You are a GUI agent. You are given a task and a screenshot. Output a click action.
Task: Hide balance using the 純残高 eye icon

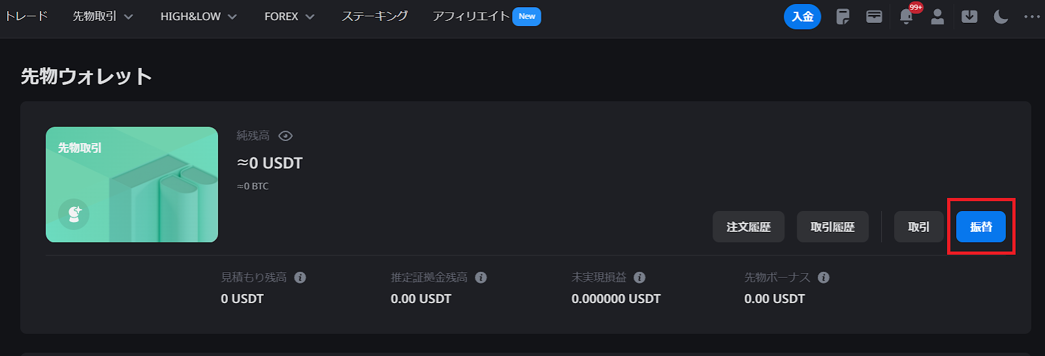tap(285, 136)
